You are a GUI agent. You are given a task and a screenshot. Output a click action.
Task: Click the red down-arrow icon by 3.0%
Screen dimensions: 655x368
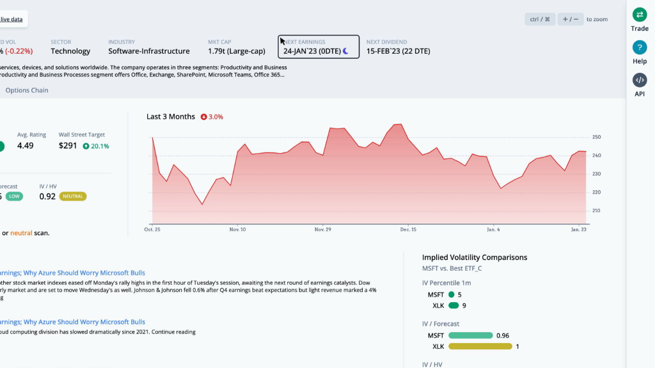[203, 117]
